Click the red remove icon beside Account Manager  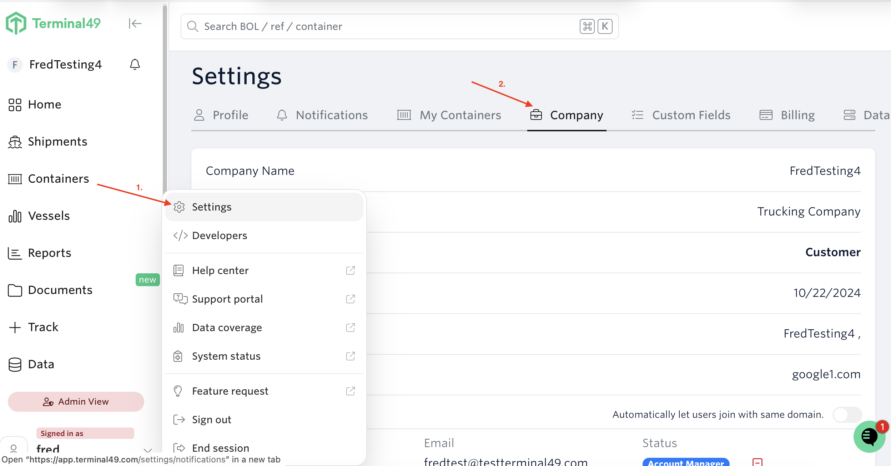[x=757, y=462]
